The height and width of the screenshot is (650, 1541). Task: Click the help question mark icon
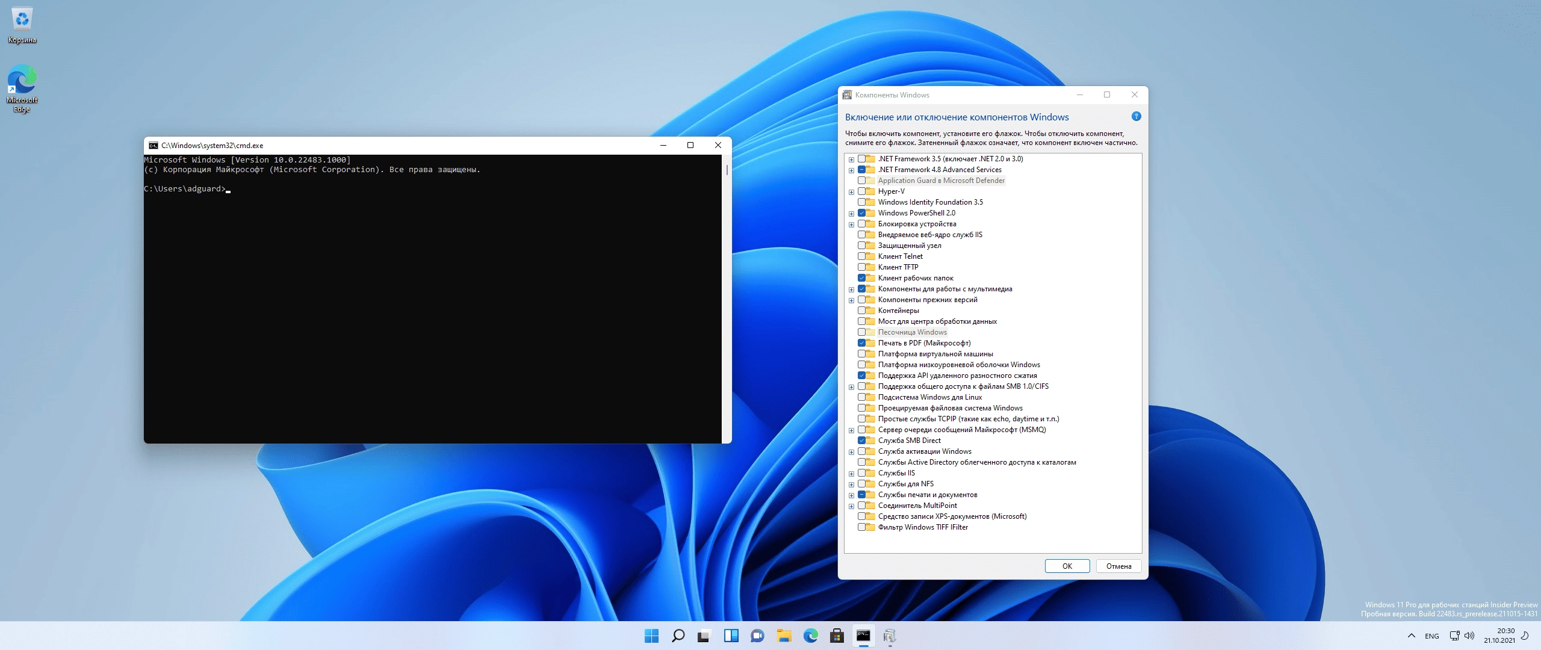point(1136,116)
